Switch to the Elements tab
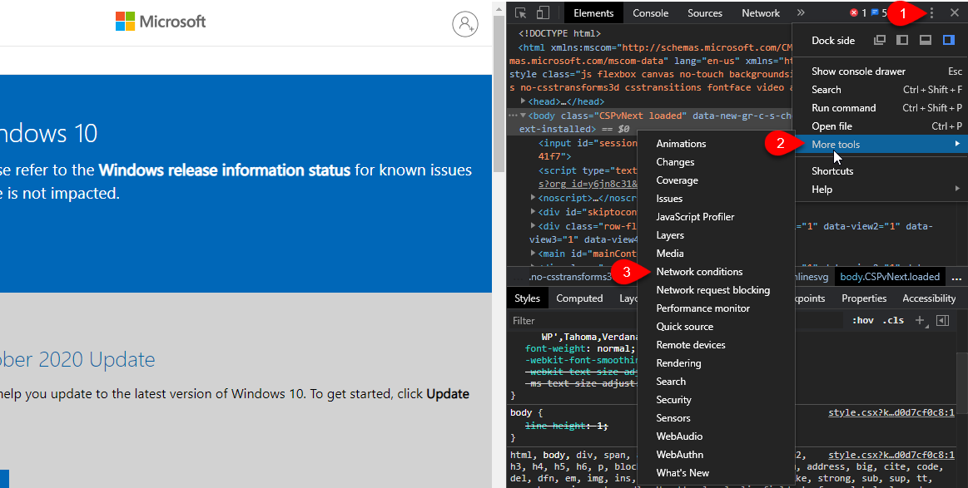This screenshot has width=968, height=488. click(x=593, y=13)
